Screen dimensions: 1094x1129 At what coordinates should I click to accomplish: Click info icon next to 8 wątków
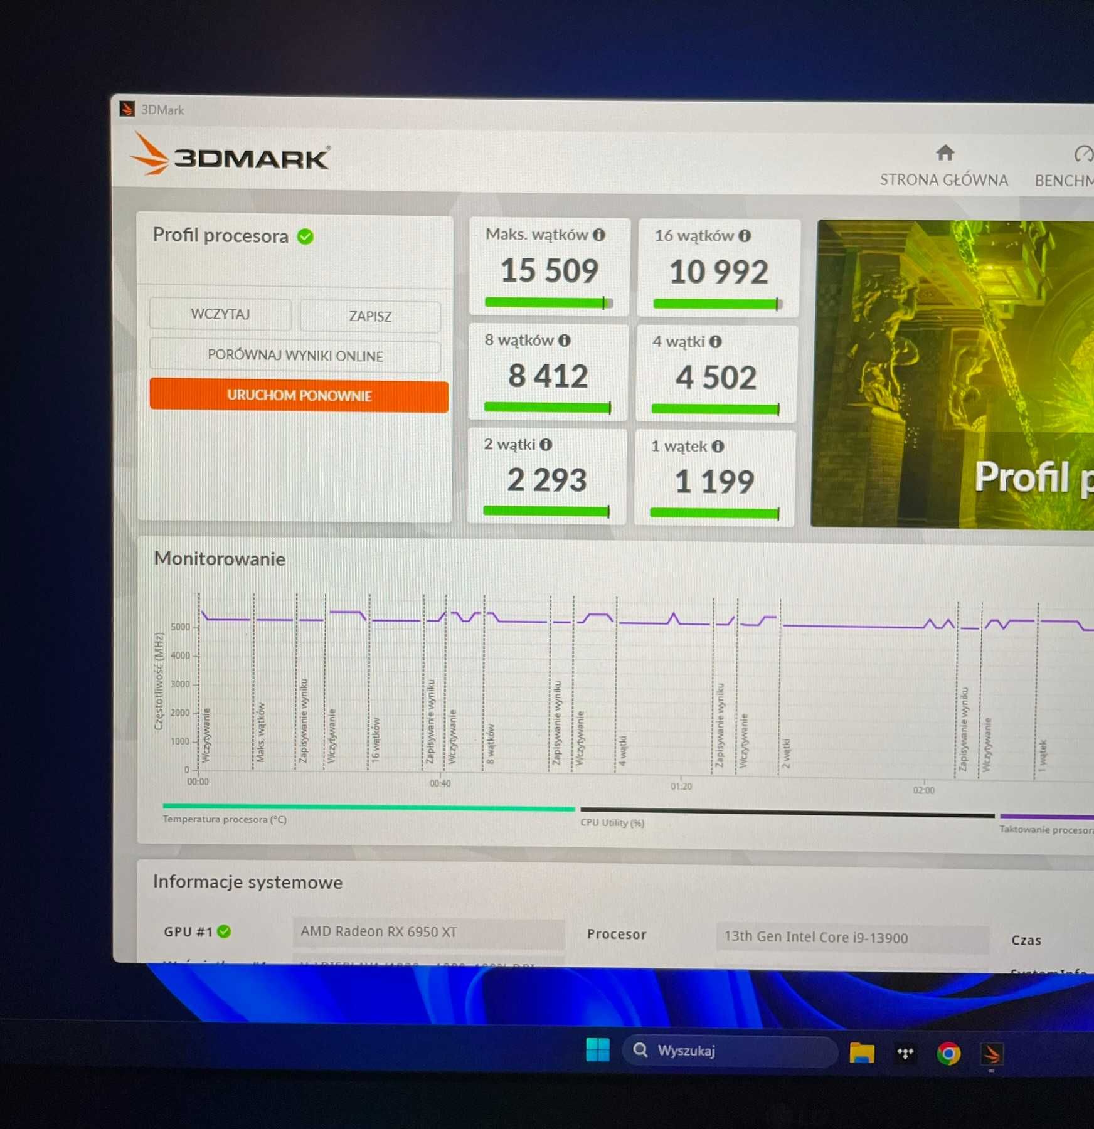pyautogui.click(x=565, y=340)
